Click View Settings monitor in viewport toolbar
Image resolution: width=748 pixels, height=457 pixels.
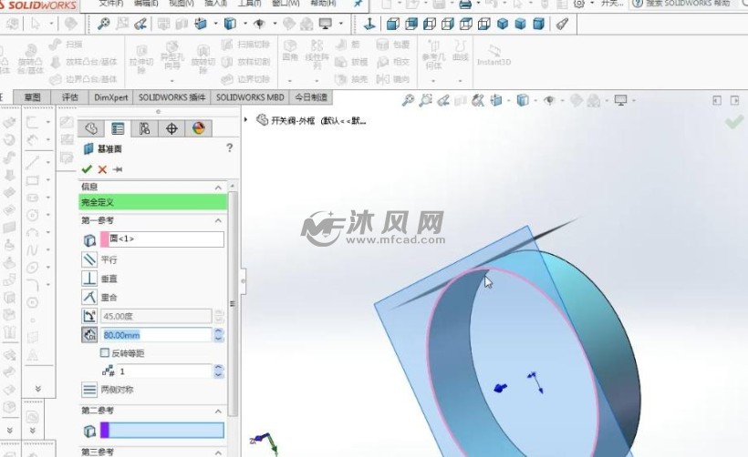tap(620, 100)
